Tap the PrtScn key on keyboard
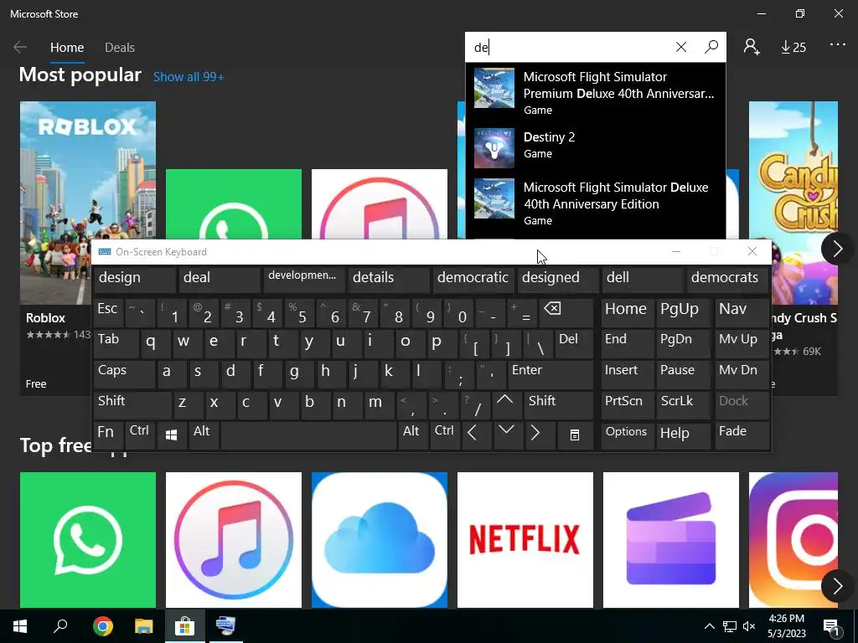 tap(628, 404)
